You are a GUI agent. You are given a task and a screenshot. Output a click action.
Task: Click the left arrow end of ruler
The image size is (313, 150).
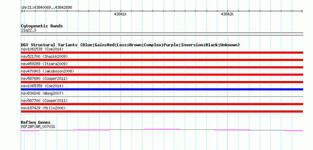[22, 11]
